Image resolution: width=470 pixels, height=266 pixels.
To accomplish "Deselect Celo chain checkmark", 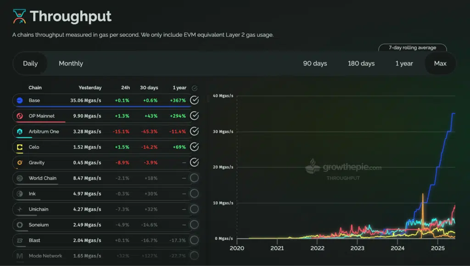I will (x=195, y=147).
